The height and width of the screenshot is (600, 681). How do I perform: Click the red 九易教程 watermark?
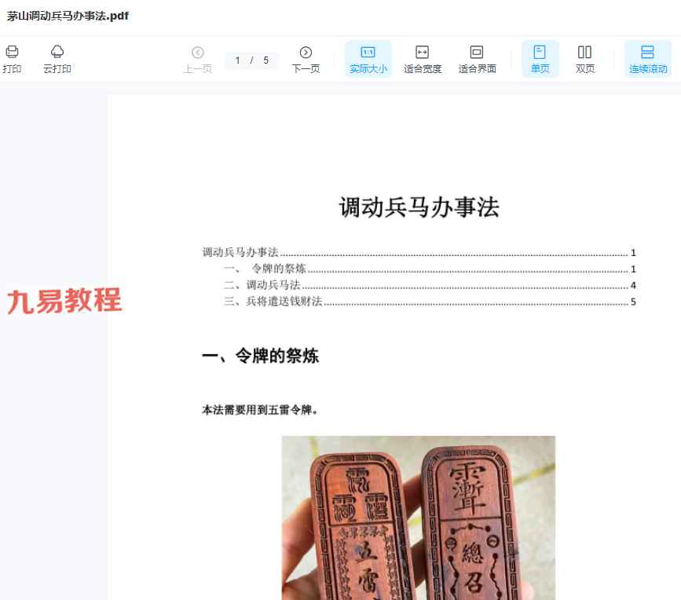(x=64, y=302)
